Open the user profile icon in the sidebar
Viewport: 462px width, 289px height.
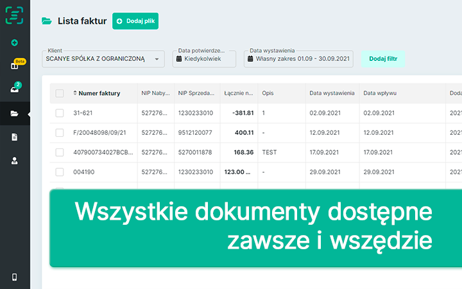coord(14,161)
